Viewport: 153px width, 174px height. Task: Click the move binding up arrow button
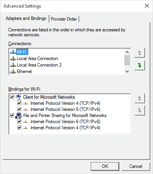(140, 98)
